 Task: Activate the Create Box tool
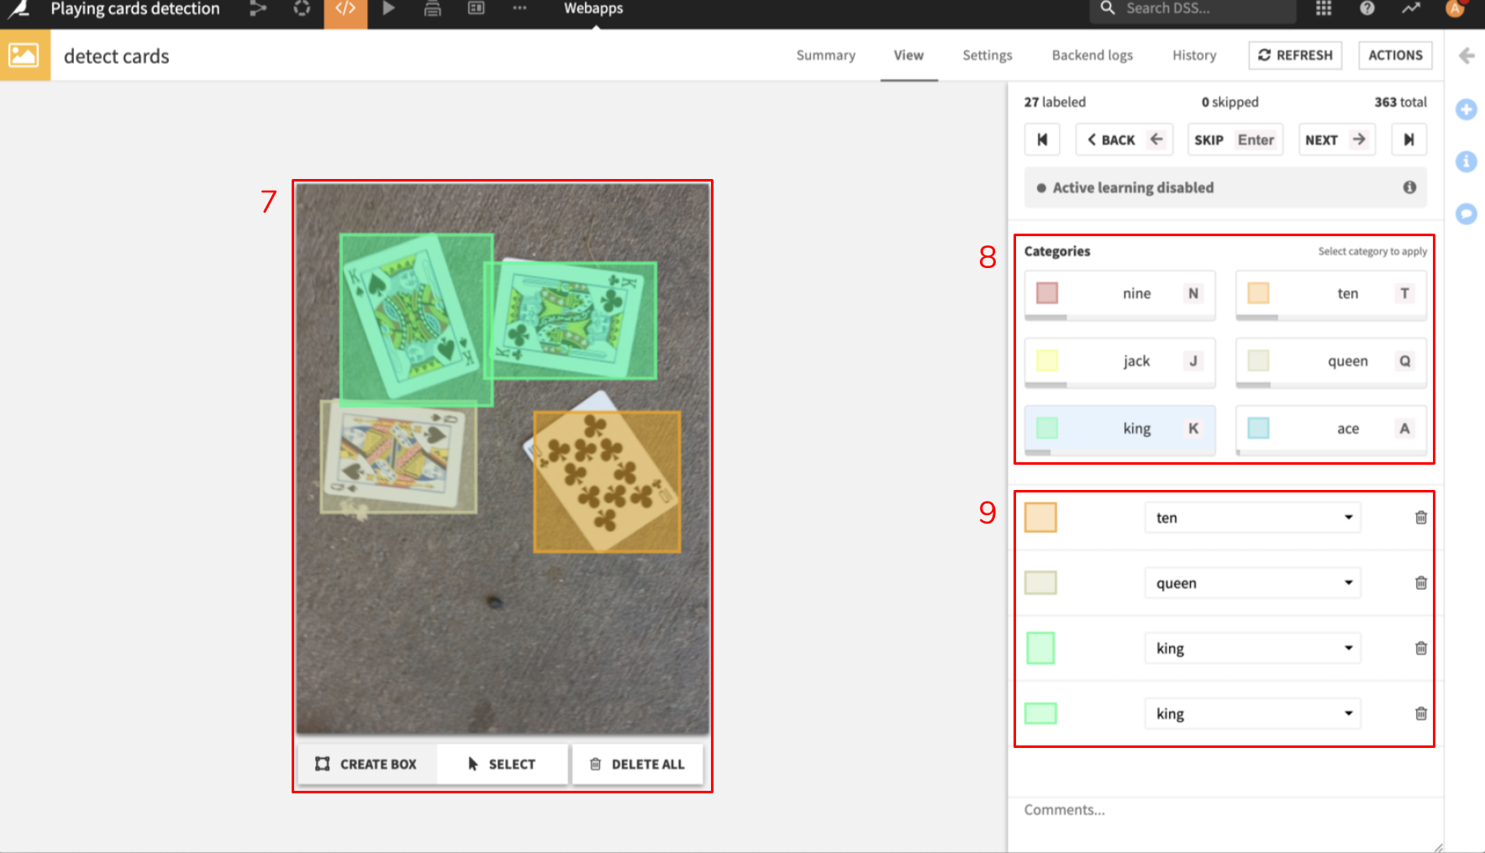[366, 764]
